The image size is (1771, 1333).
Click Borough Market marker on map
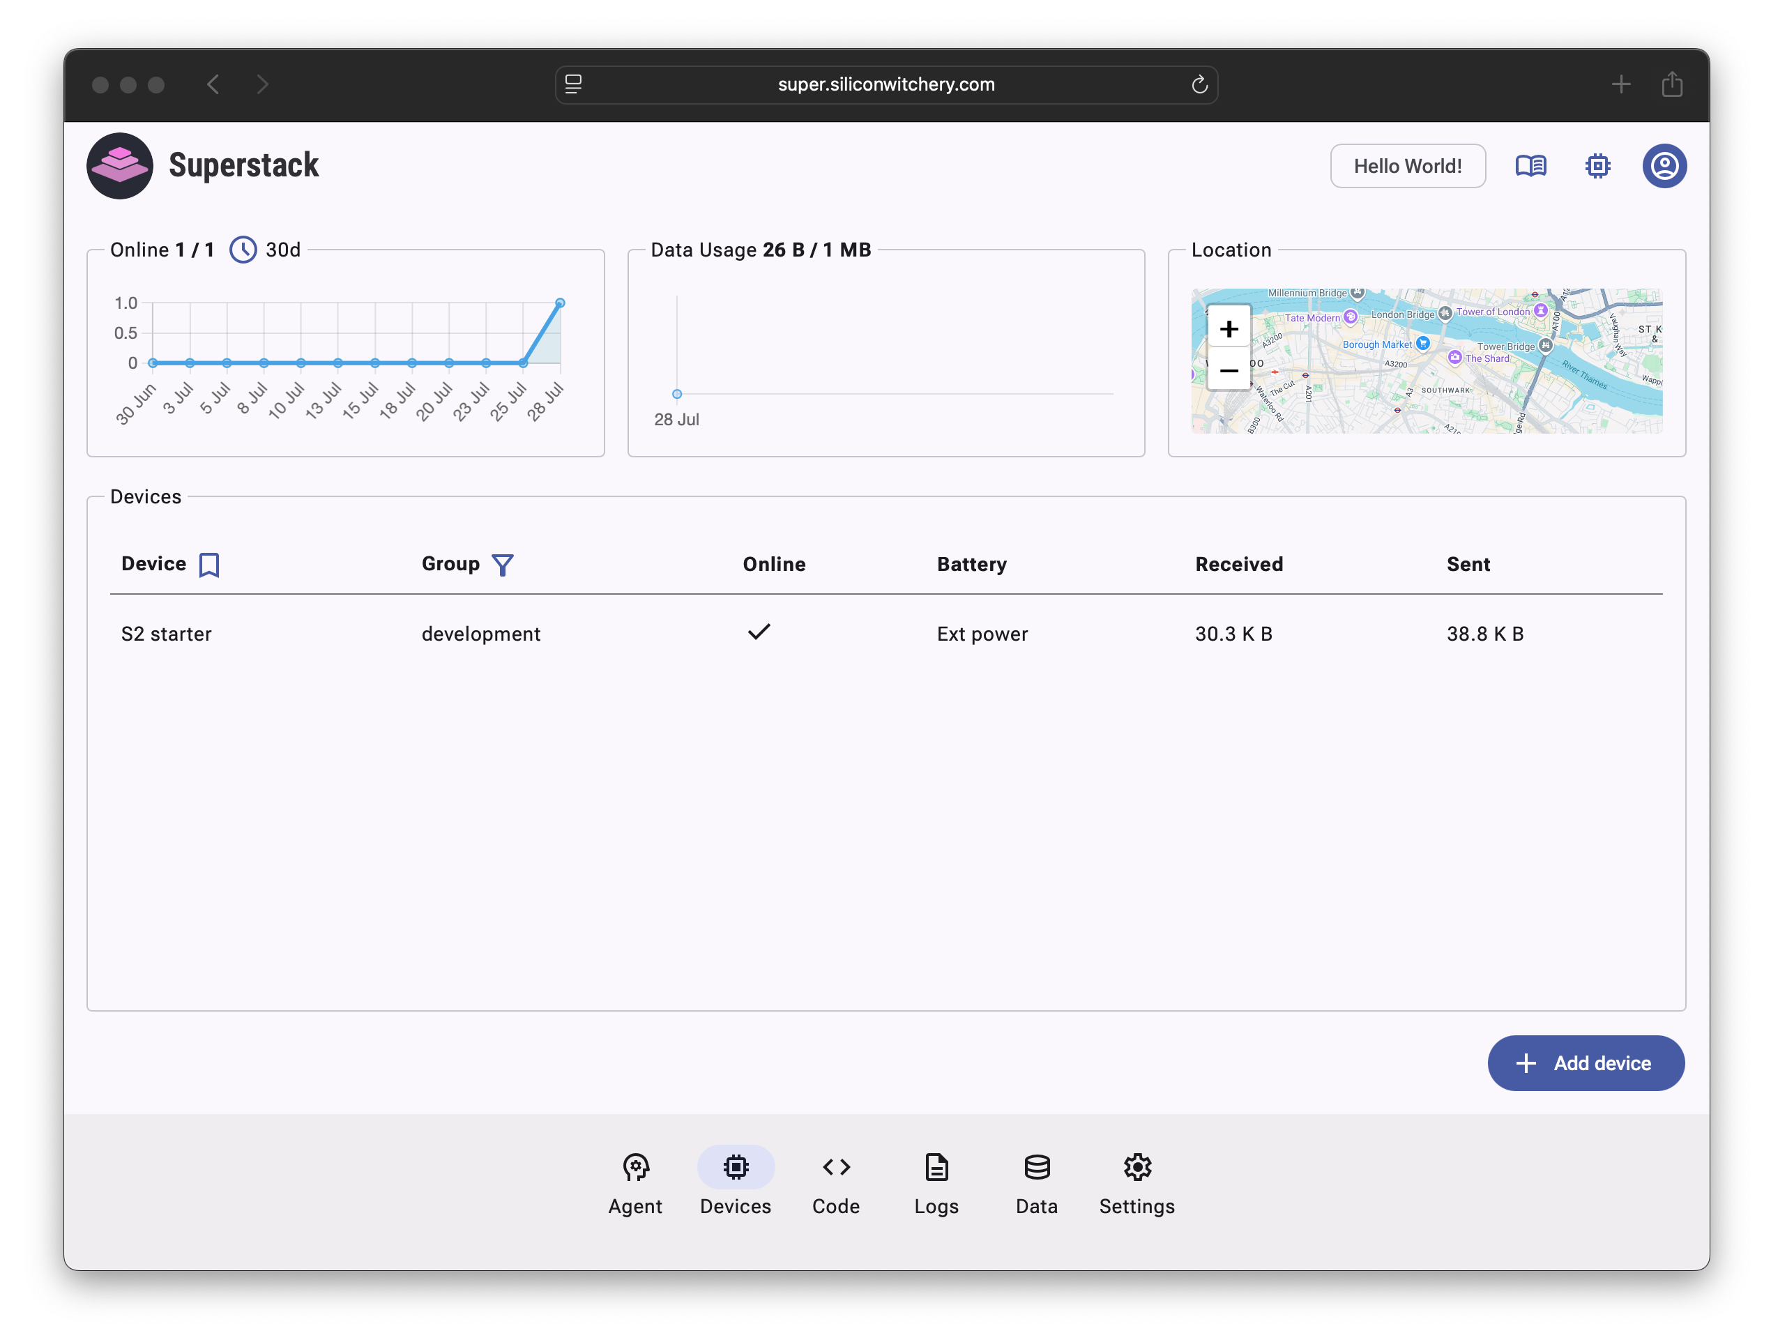coord(1422,344)
